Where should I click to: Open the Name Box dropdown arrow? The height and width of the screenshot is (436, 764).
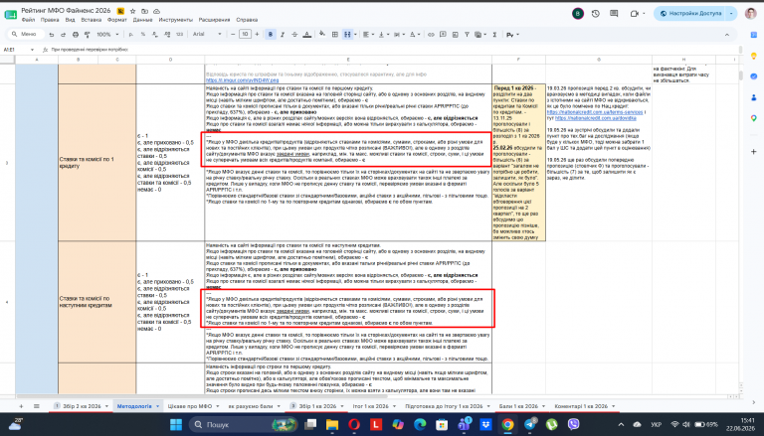(32, 50)
